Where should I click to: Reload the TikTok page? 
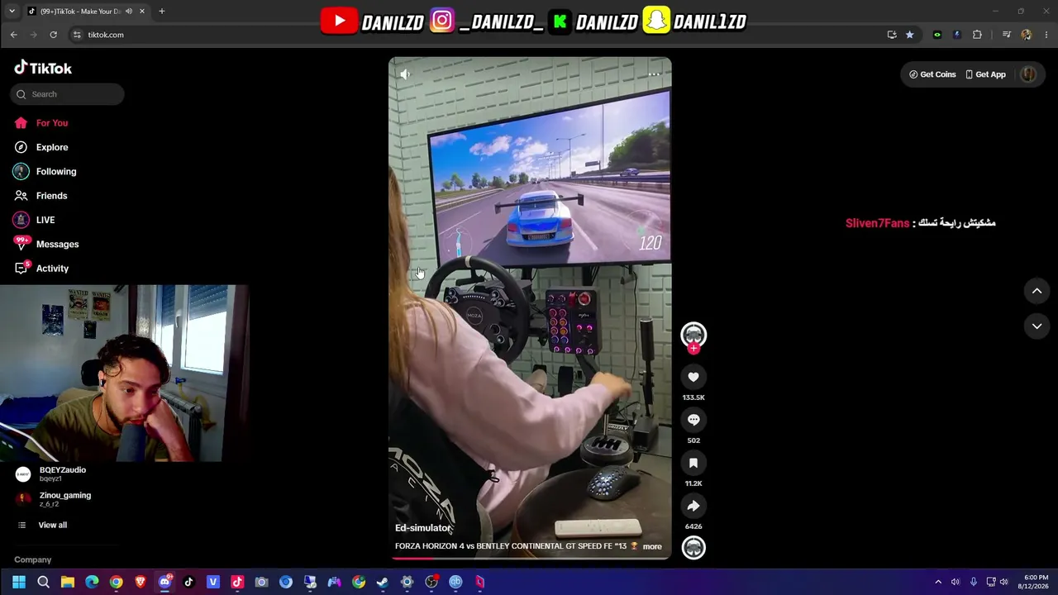click(53, 35)
